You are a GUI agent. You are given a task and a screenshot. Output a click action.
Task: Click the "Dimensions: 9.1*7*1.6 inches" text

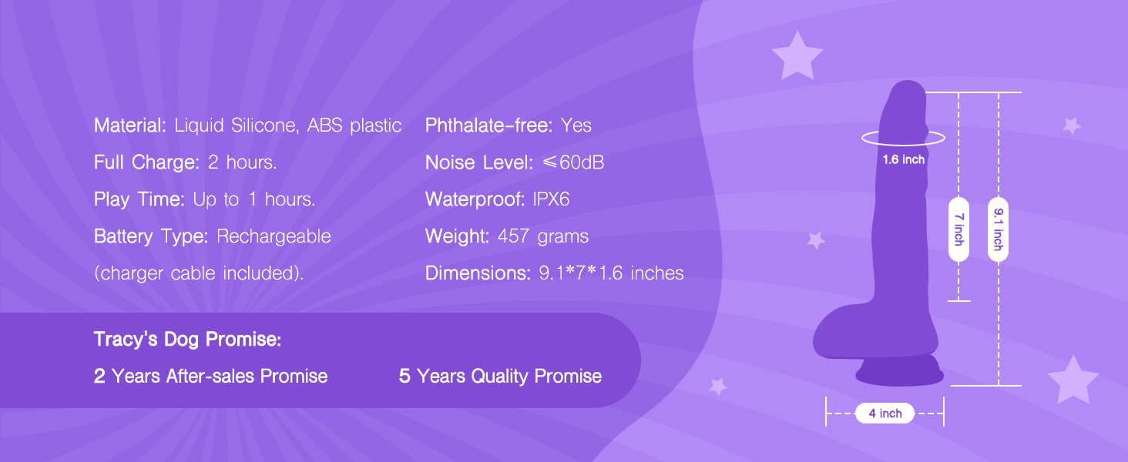(554, 273)
